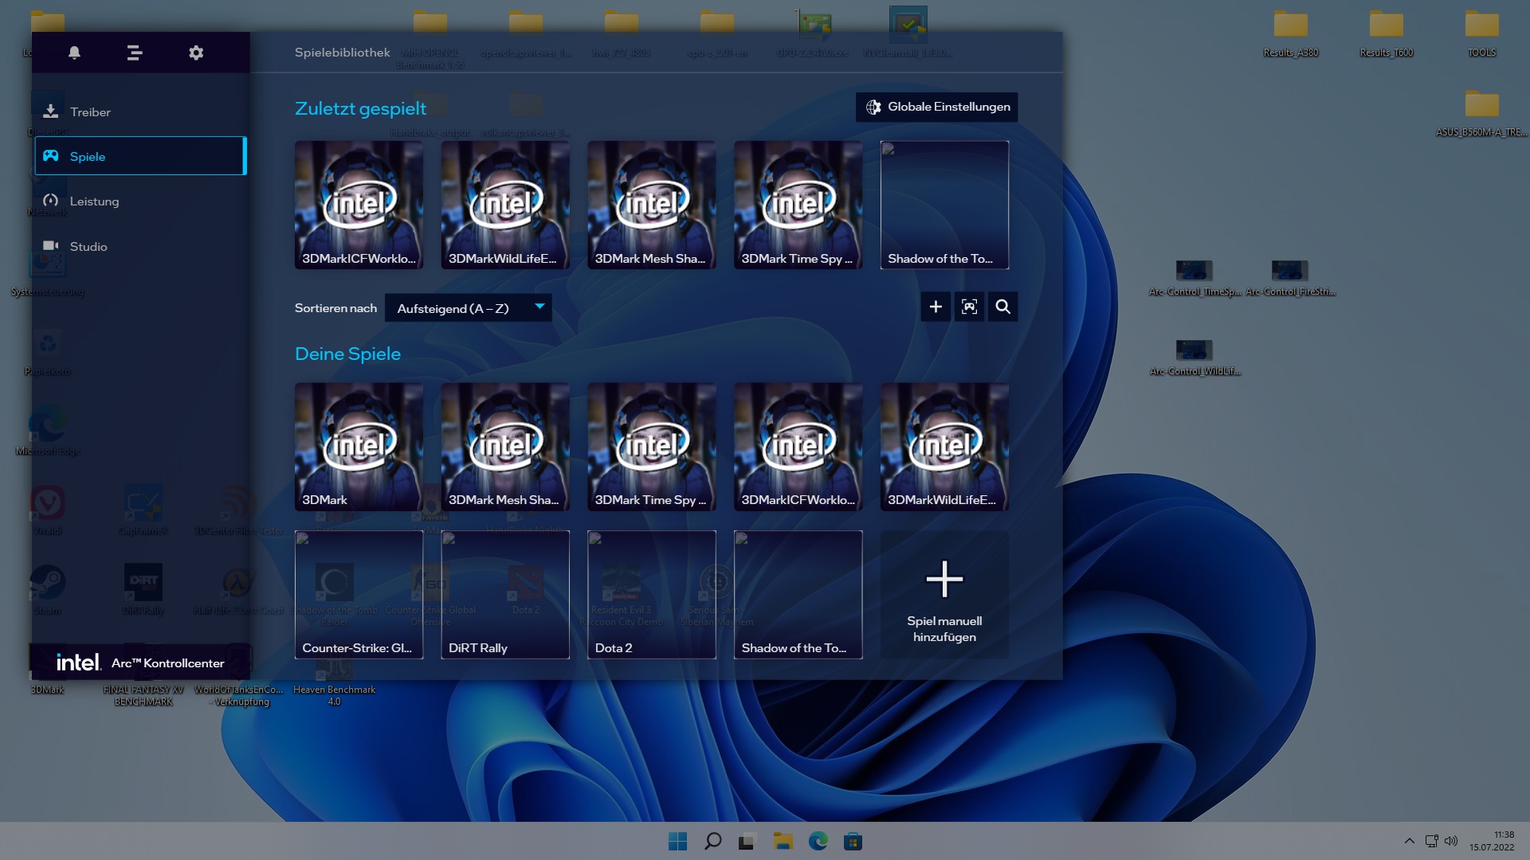The image size is (1530, 860).
Task: Click Spiel manuell hinzufügen tile
Action: [944, 595]
